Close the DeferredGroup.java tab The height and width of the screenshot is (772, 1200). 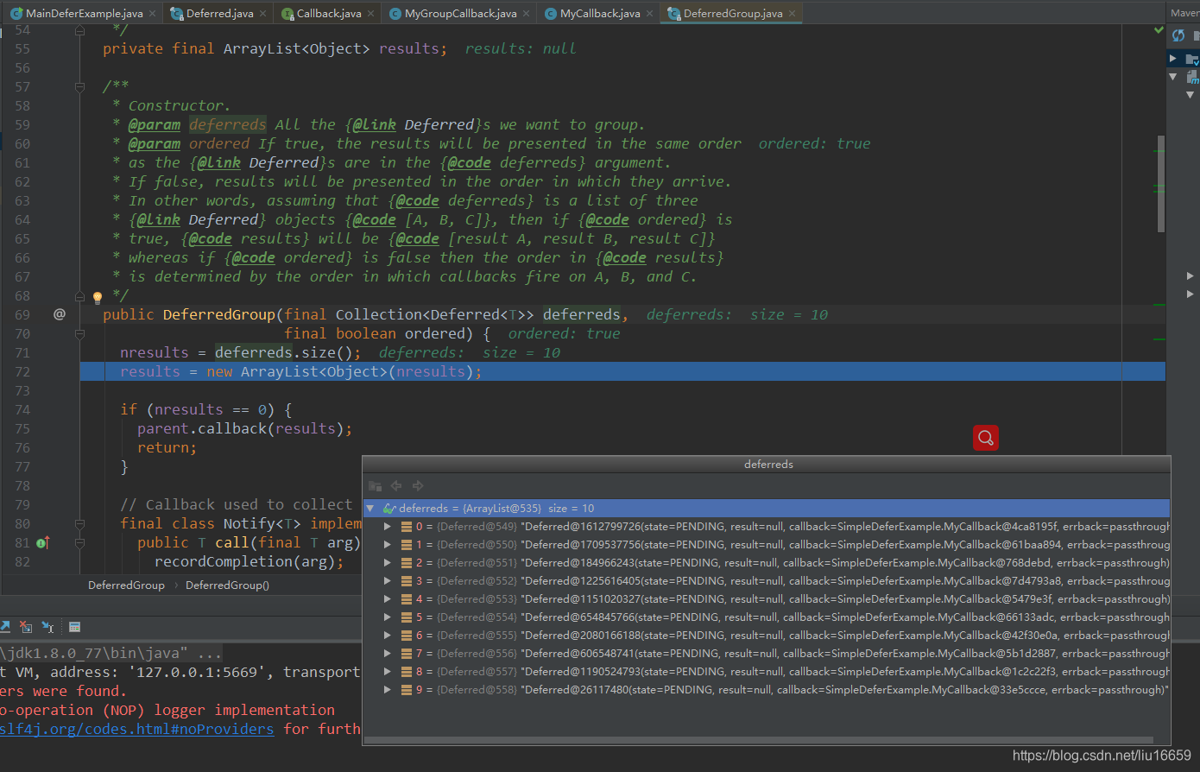(792, 14)
